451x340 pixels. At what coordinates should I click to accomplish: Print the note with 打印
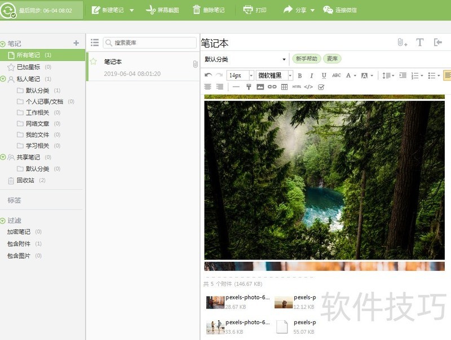pyautogui.click(x=255, y=10)
